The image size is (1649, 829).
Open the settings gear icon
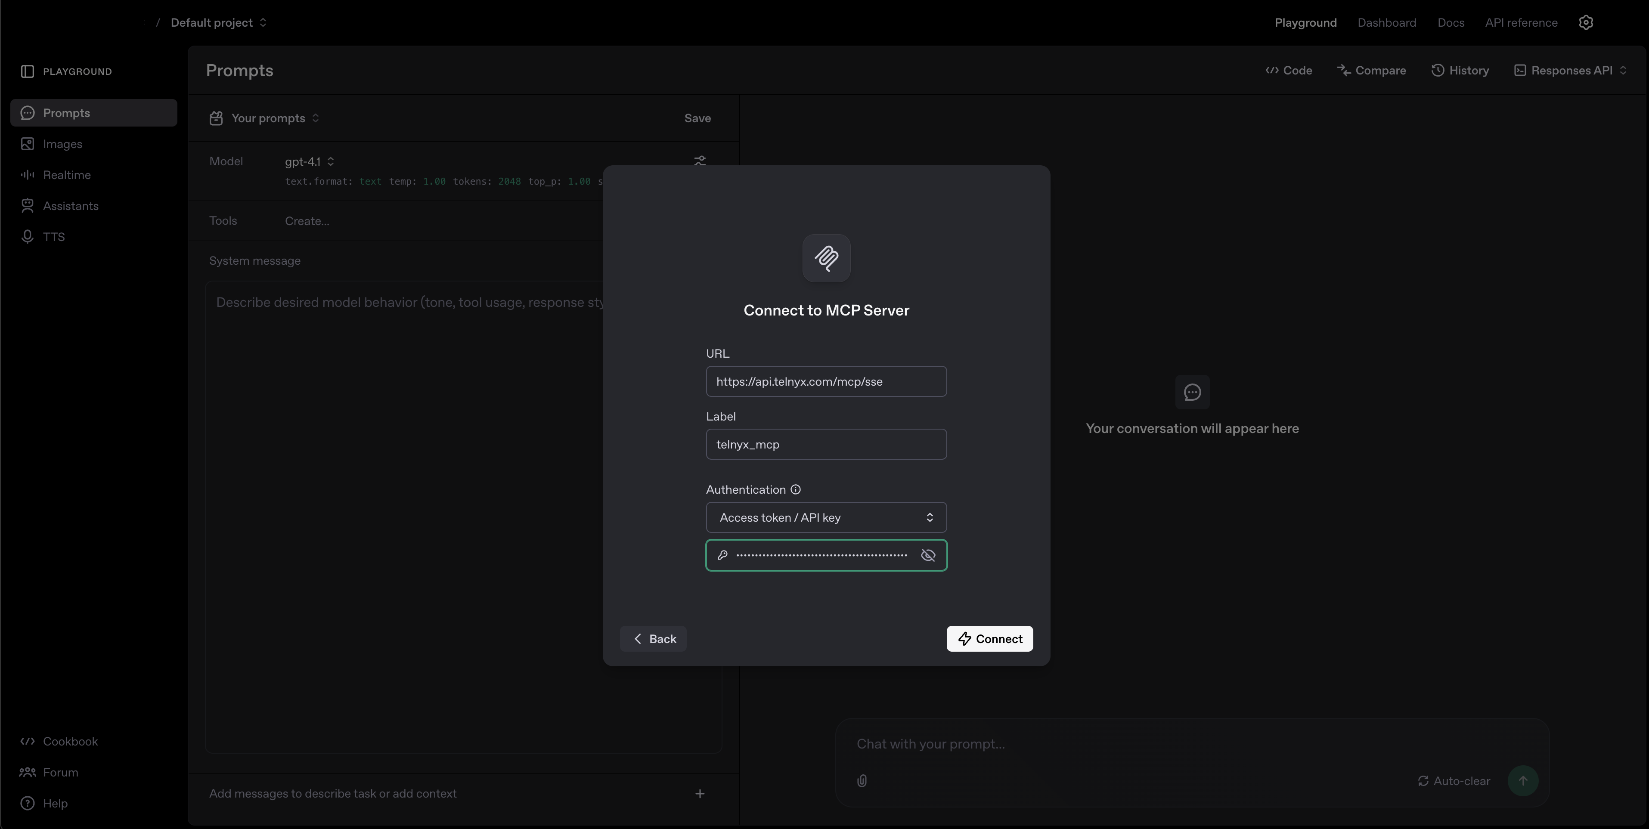pyautogui.click(x=1586, y=22)
